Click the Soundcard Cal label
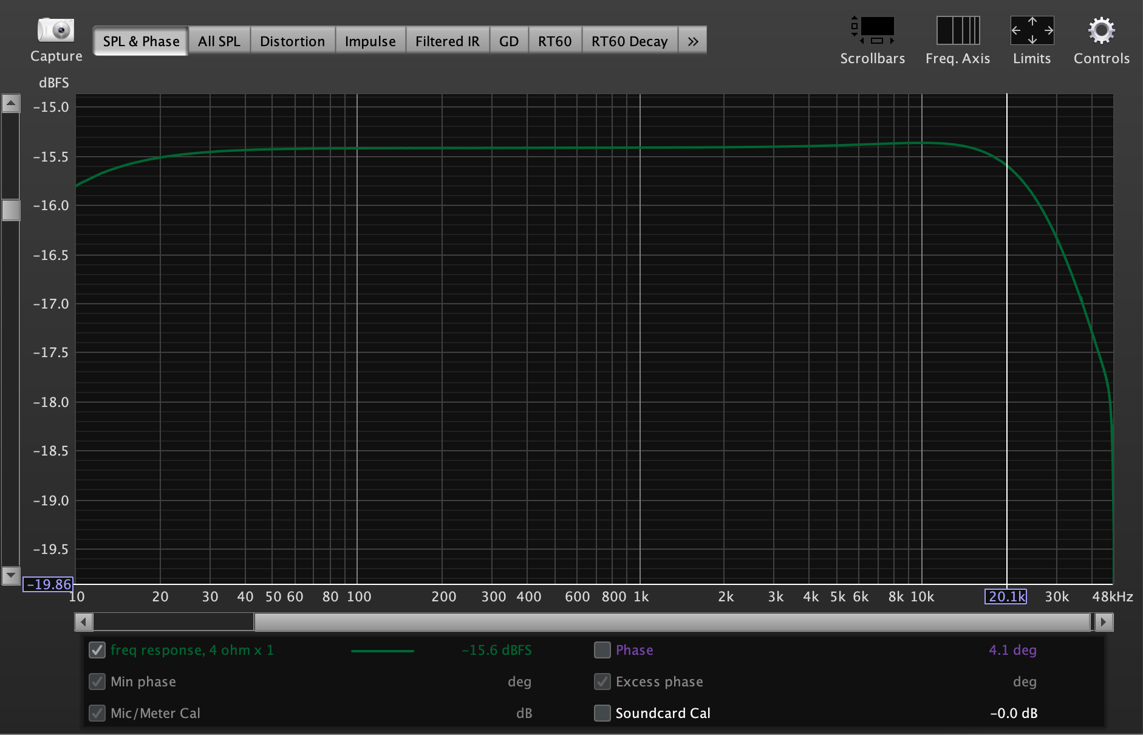 pos(663,713)
